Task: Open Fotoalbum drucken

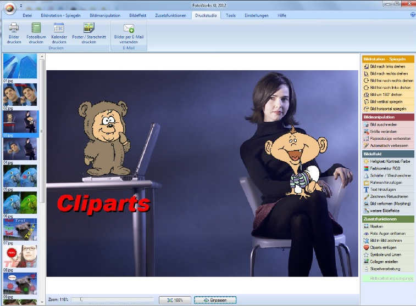Action: (x=36, y=33)
